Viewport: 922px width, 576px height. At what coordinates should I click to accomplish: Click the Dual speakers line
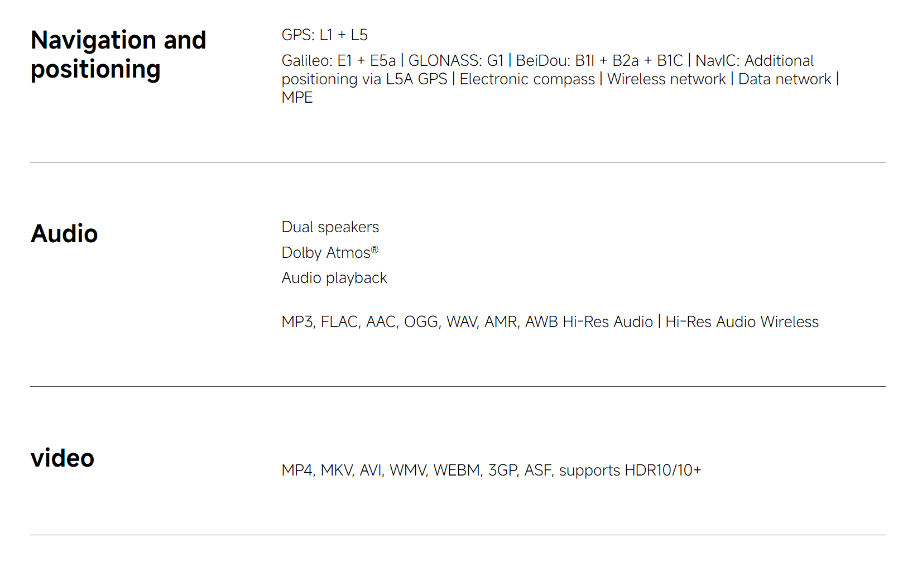click(x=330, y=227)
